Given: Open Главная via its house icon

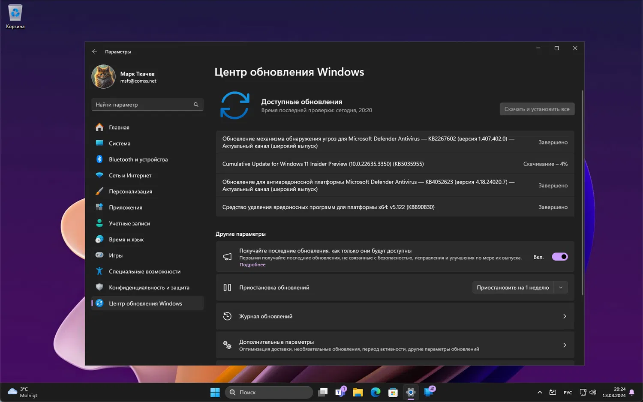Looking at the screenshot, I should click(x=99, y=127).
